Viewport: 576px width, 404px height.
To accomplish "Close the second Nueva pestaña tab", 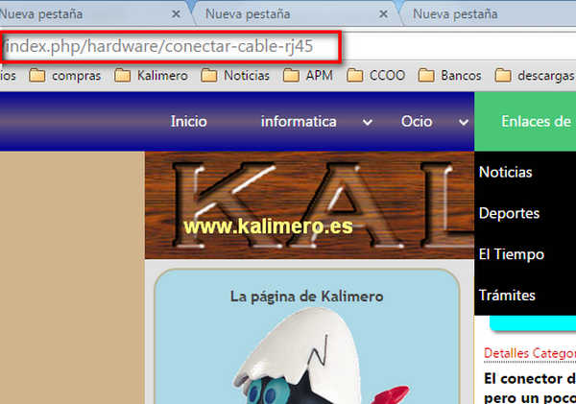I will point(383,14).
